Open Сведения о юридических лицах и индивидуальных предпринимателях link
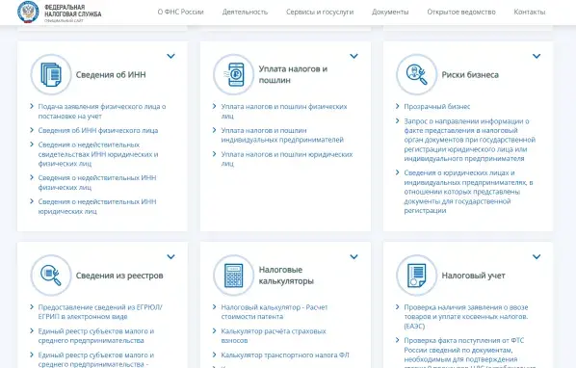 468,192
